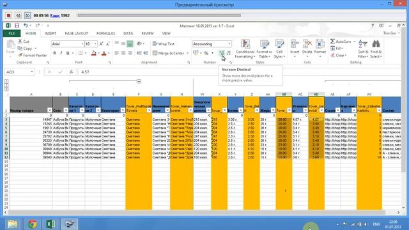Stop playback with the red stop button

[x=8, y=15]
